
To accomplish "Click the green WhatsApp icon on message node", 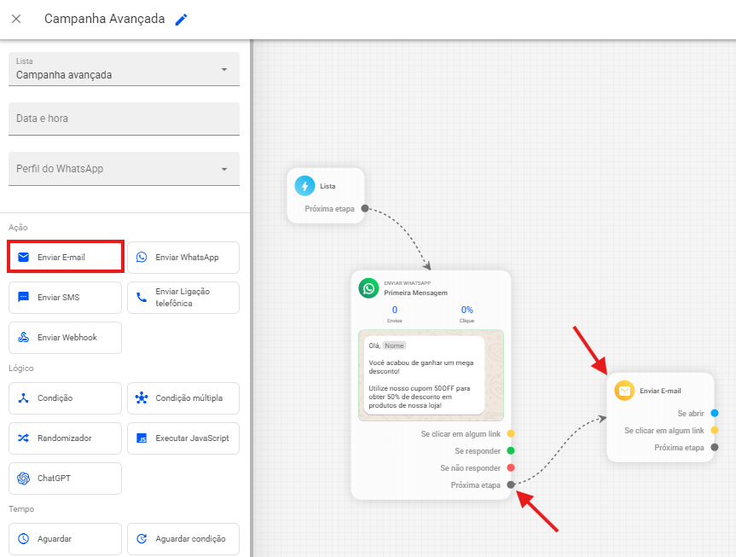I will 368,288.
